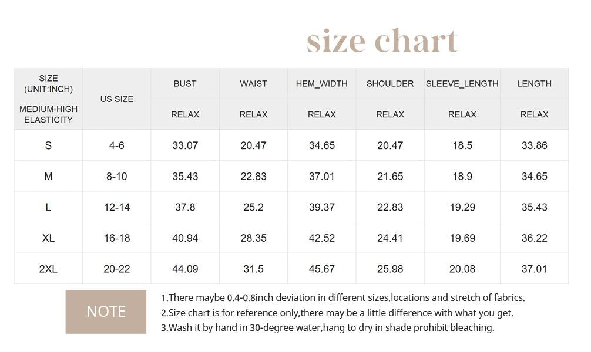
Task: Click the HEM_WIDTH column header
Action: click(x=322, y=83)
